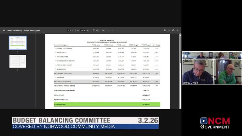Rotate the PDF page counterclockwise
This screenshot has height=136, width=242.
97,30
